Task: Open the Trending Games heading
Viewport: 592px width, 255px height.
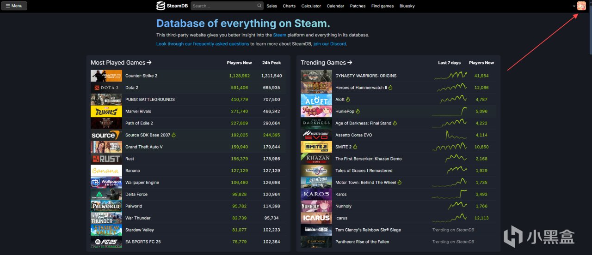Action: [x=327, y=63]
